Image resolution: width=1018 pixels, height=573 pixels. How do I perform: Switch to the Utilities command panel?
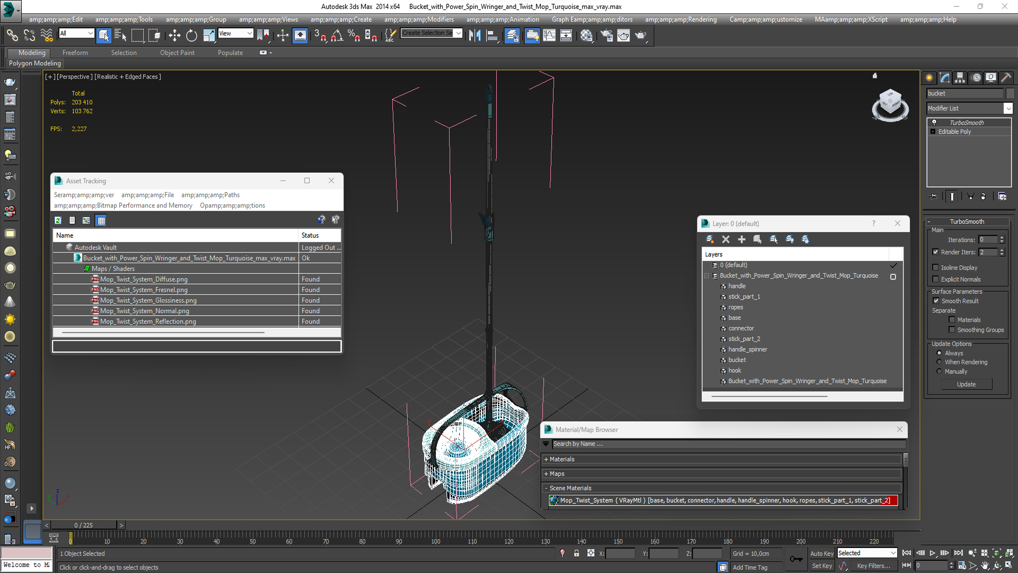pos(1006,77)
